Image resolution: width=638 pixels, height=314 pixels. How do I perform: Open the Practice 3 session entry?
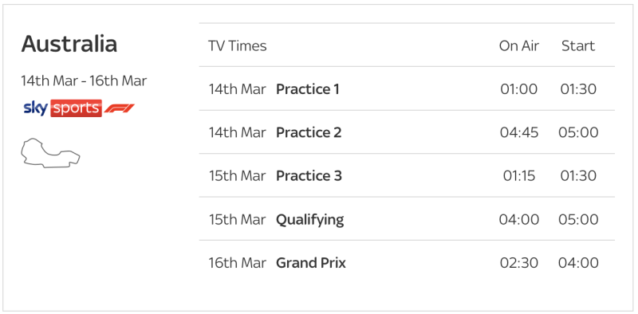(407, 175)
